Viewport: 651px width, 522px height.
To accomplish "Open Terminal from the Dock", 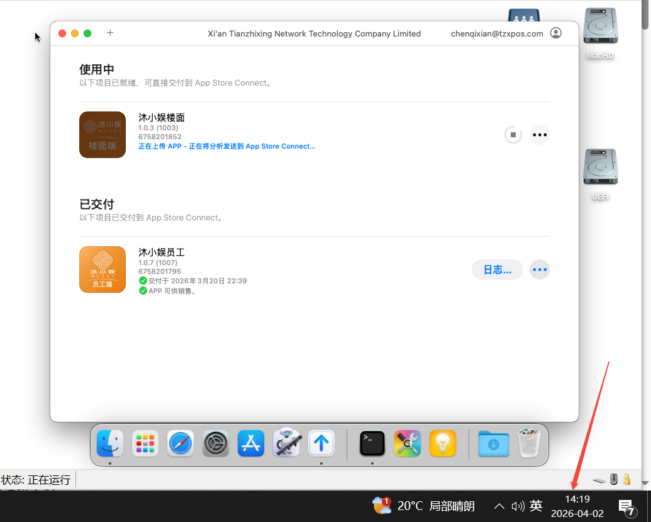I will [x=372, y=444].
